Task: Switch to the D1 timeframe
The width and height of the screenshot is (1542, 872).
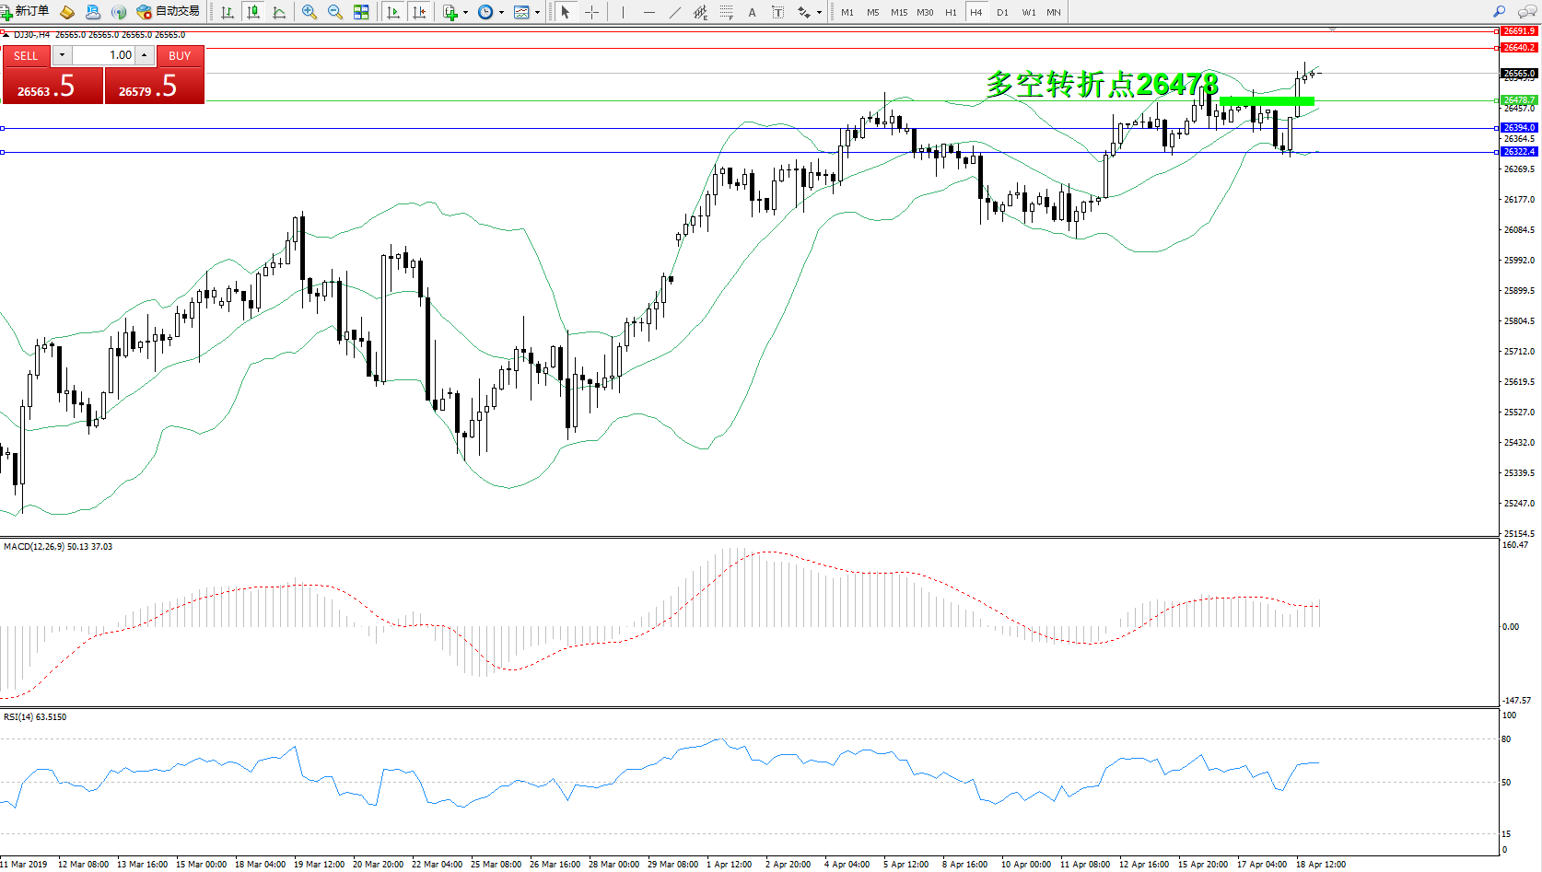Action: click(1002, 12)
